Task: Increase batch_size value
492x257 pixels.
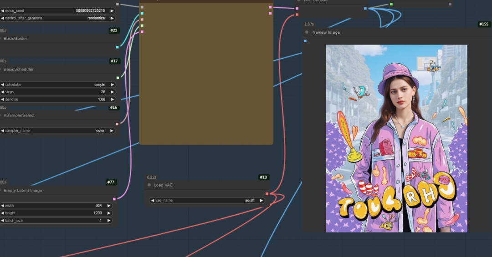Action: coord(108,220)
